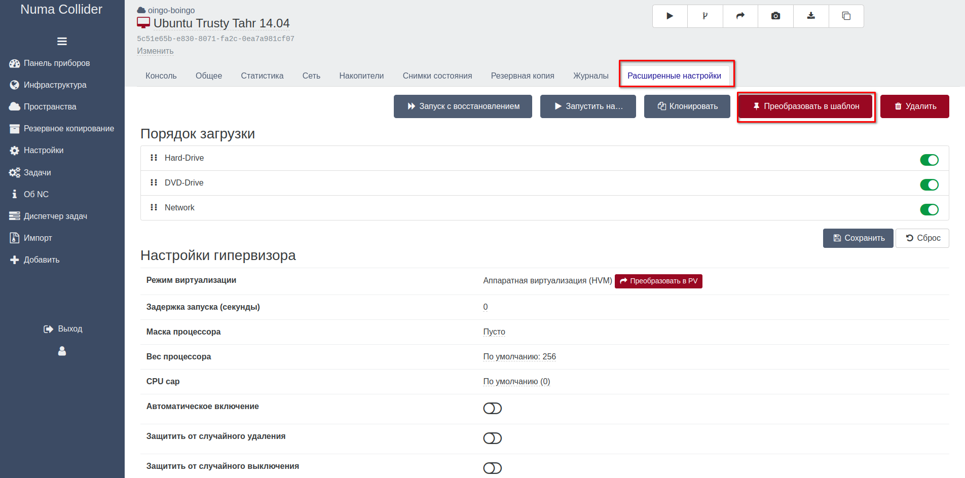Enable Автоматическое включение toggle

pyautogui.click(x=492, y=409)
